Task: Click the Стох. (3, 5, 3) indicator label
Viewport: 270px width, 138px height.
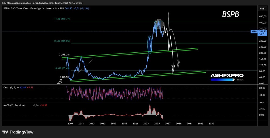Action: (x=11, y=87)
